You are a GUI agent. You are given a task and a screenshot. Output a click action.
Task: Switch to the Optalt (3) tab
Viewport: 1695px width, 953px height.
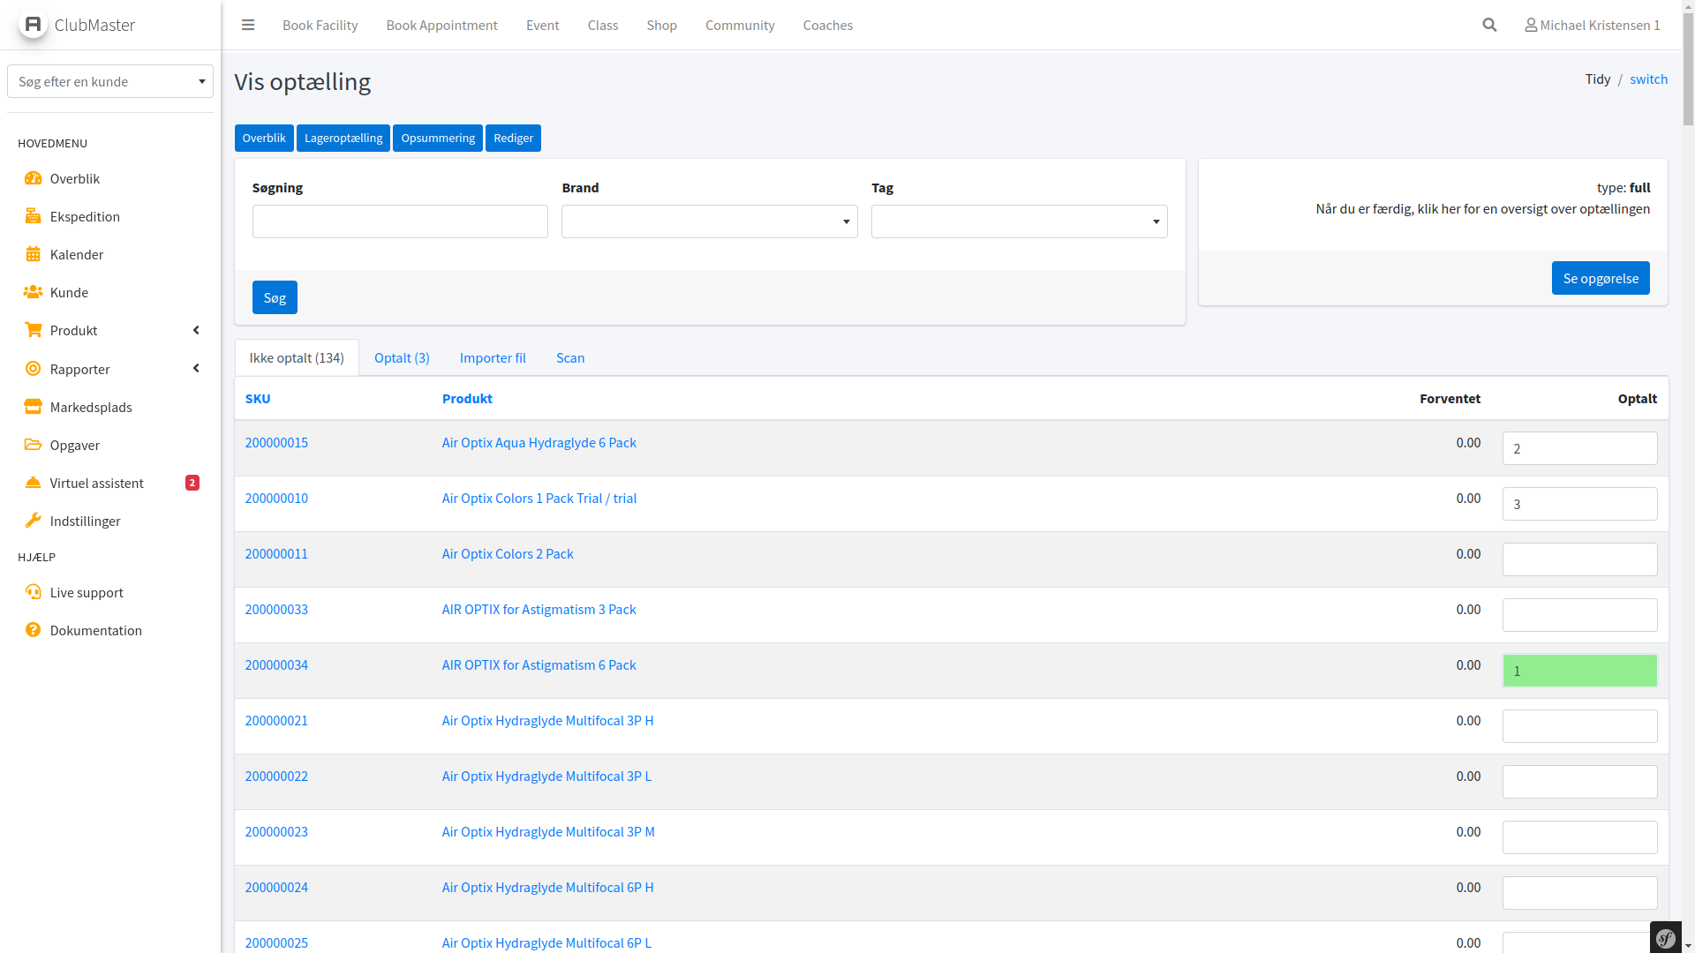(x=402, y=357)
